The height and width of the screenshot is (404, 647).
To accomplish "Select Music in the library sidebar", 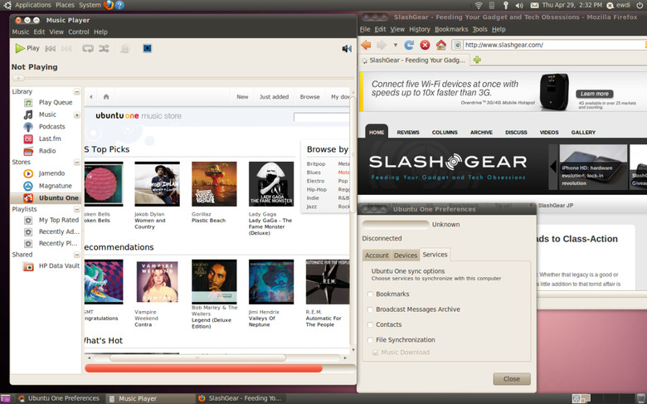I will click(47, 114).
